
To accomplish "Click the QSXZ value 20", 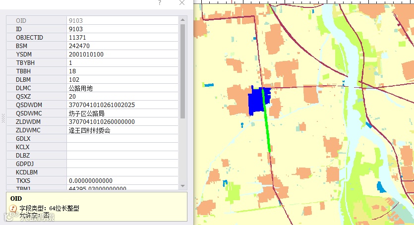I will tap(72, 97).
